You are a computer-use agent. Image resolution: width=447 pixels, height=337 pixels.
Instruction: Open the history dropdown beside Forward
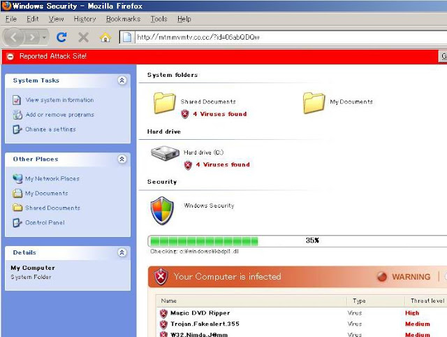[44, 37]
